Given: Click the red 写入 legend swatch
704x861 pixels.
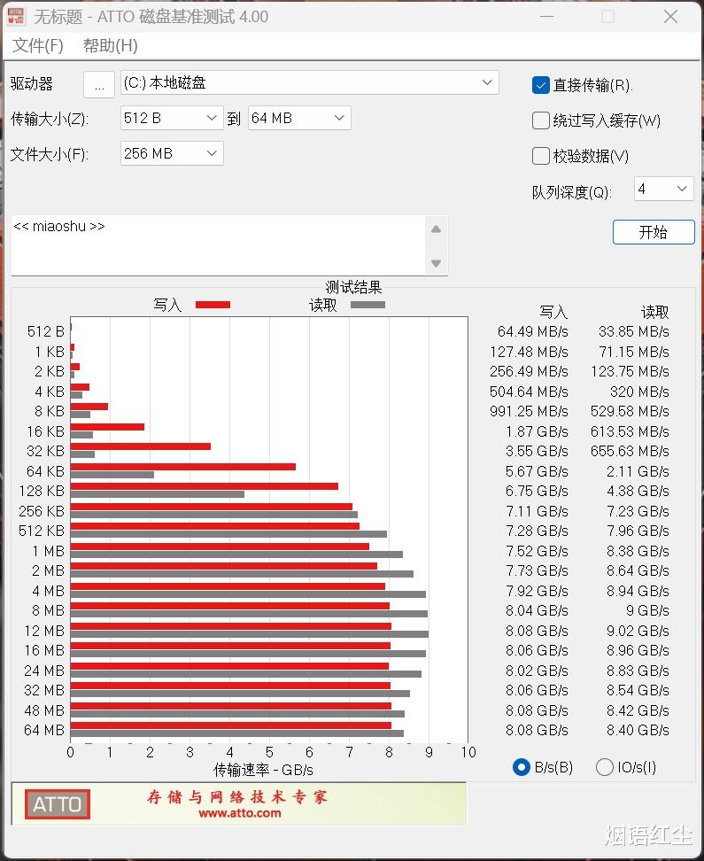Looking at the screenshot, I should pyautogui.click(x=213, y=305).
